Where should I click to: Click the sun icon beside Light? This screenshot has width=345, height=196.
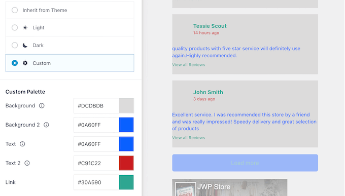tap(25, 28)
